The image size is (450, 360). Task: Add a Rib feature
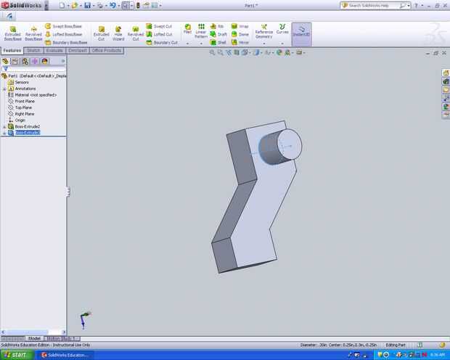click(x=217, y=26)
